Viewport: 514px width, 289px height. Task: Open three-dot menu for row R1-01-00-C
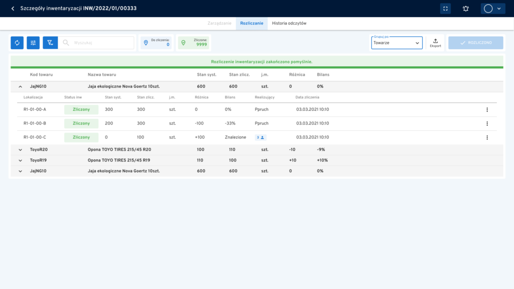point(486,137)
